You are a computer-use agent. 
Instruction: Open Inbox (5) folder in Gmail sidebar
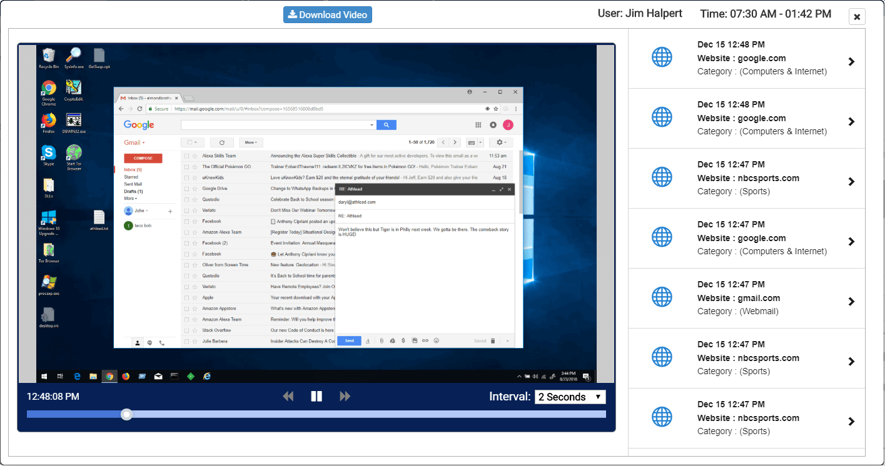pyautogui.click(x=133, y=170)
